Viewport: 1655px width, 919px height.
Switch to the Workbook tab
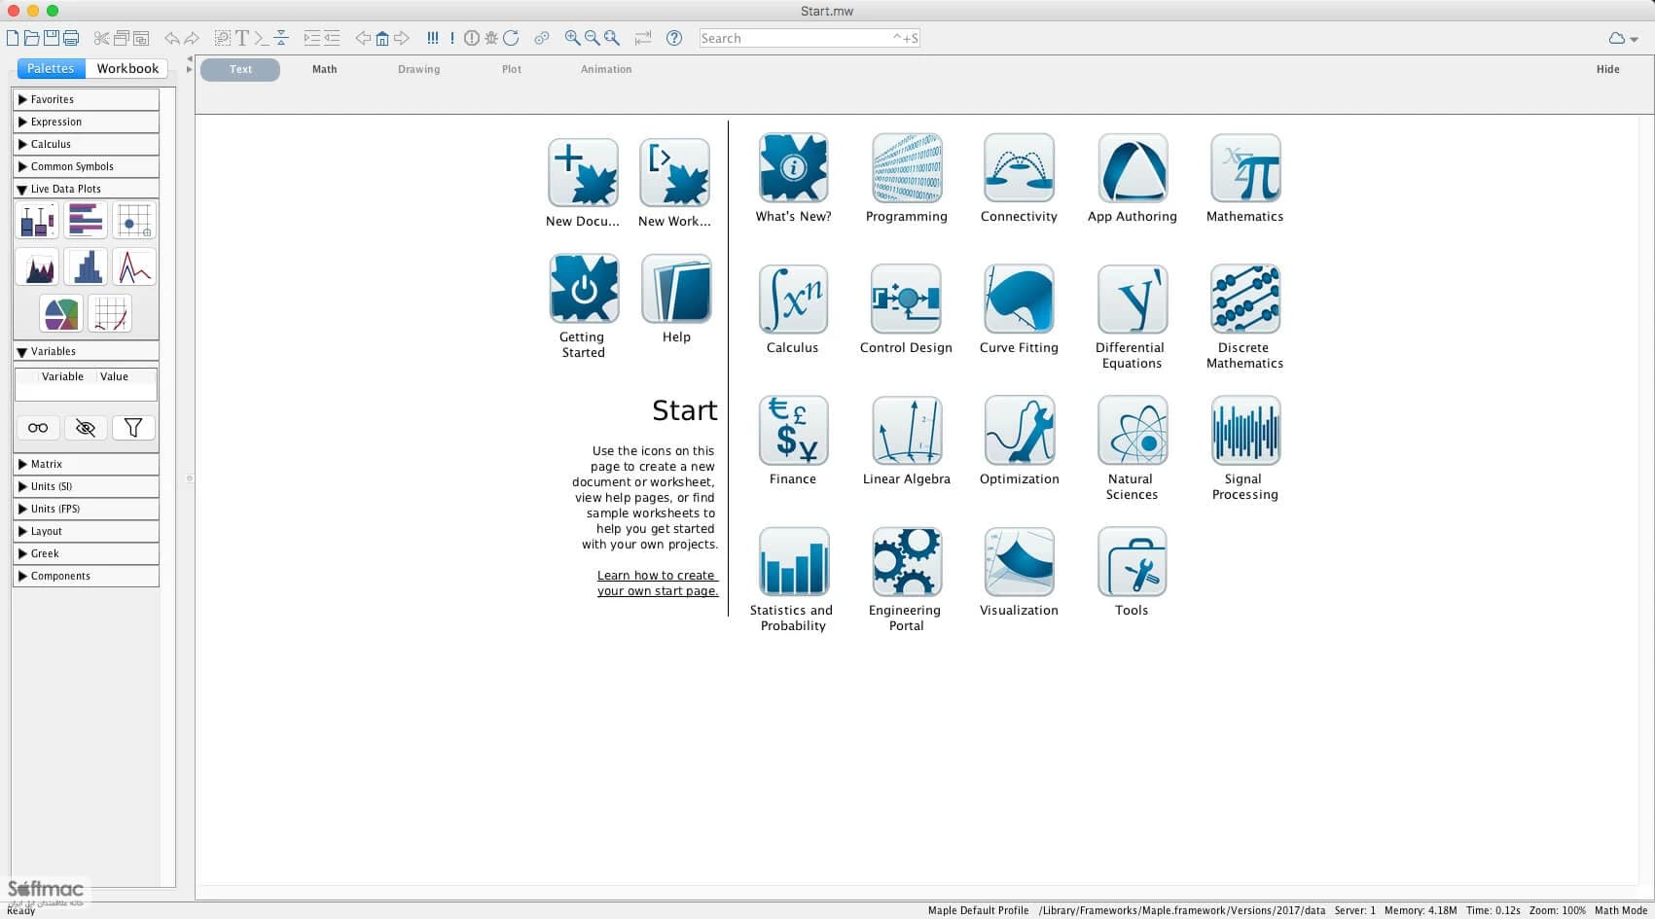pyautogui.click(x=127, y=68)
